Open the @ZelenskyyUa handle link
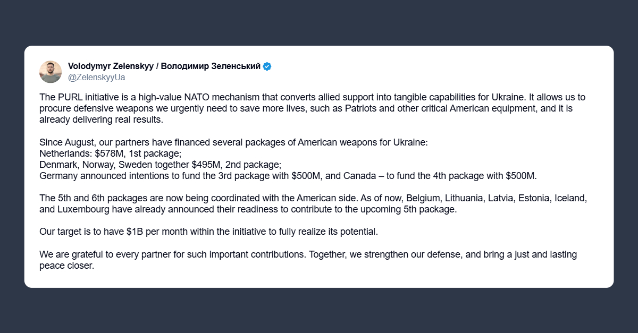Viewport: 638px width, 333px height. point(97,77)
